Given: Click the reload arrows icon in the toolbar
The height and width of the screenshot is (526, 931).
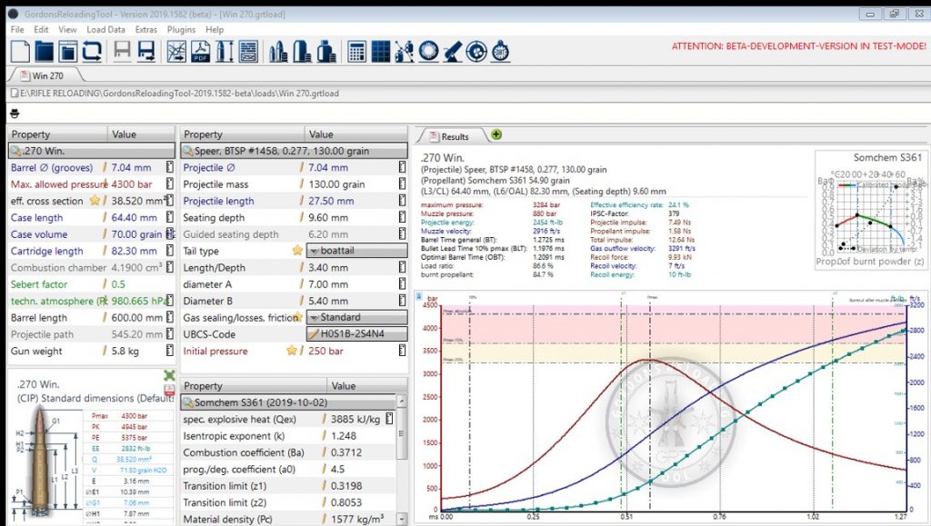Looking at the screenshot, I should tap(92, 52).
